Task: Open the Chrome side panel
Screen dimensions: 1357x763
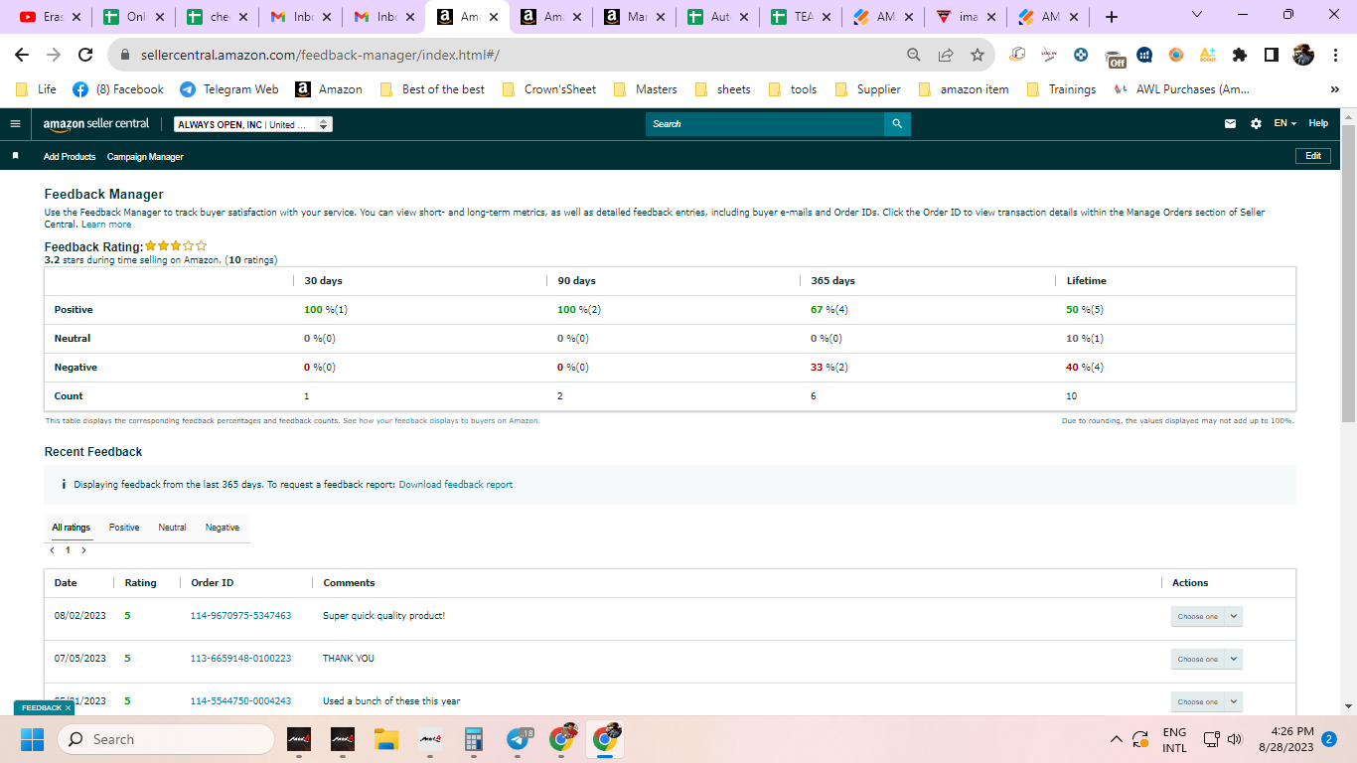Action: click(x=1272, y=56)
